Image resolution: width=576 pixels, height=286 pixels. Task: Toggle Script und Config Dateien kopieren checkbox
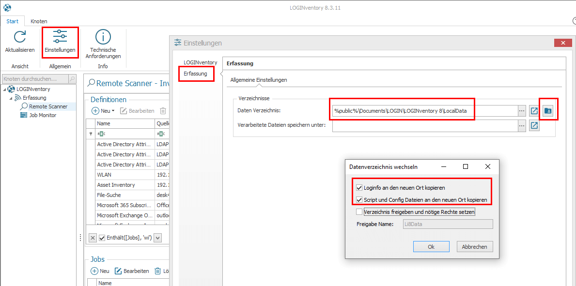[359, 200]
